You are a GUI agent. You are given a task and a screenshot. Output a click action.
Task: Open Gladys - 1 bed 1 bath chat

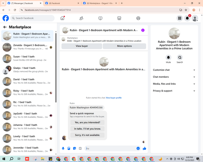pos(27,70)
